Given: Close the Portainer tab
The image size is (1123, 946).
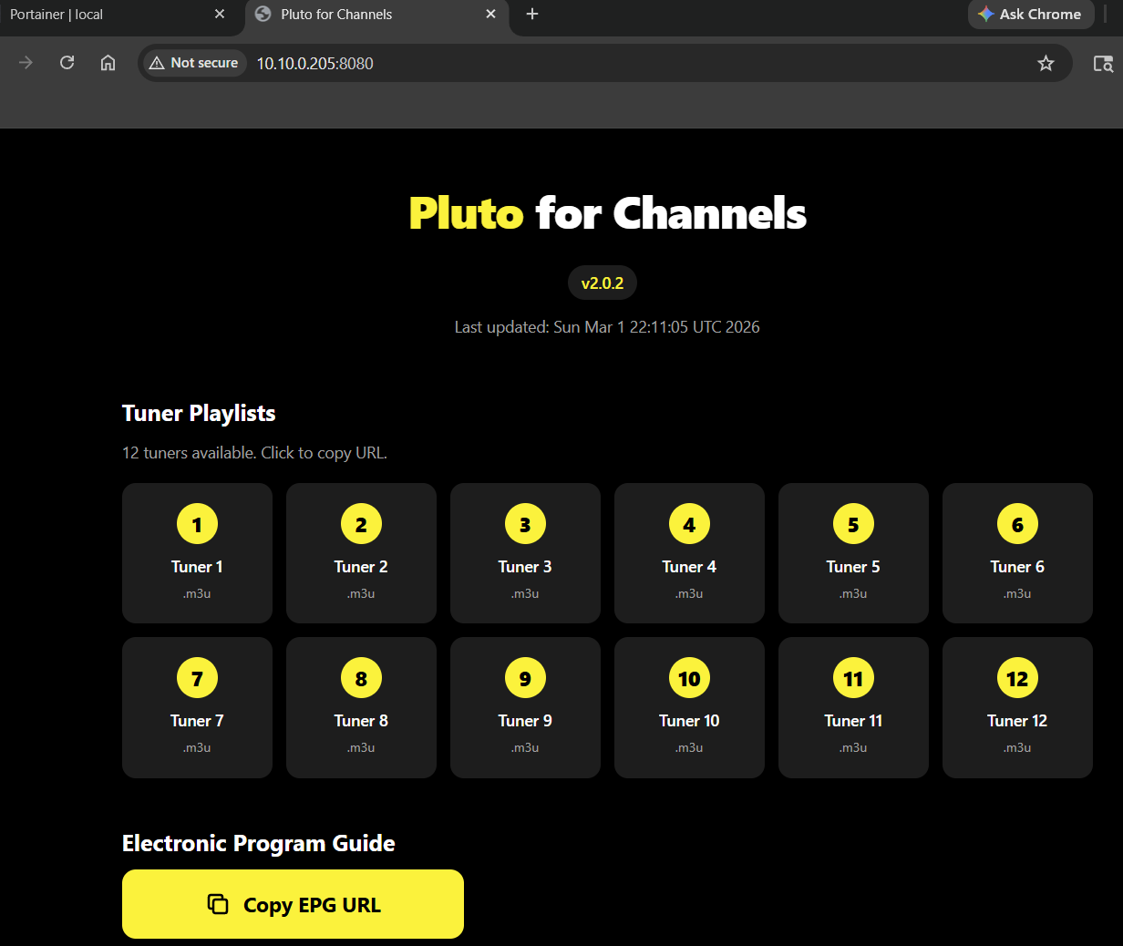Looking at the screenshot, I should [x=220, y=15].
